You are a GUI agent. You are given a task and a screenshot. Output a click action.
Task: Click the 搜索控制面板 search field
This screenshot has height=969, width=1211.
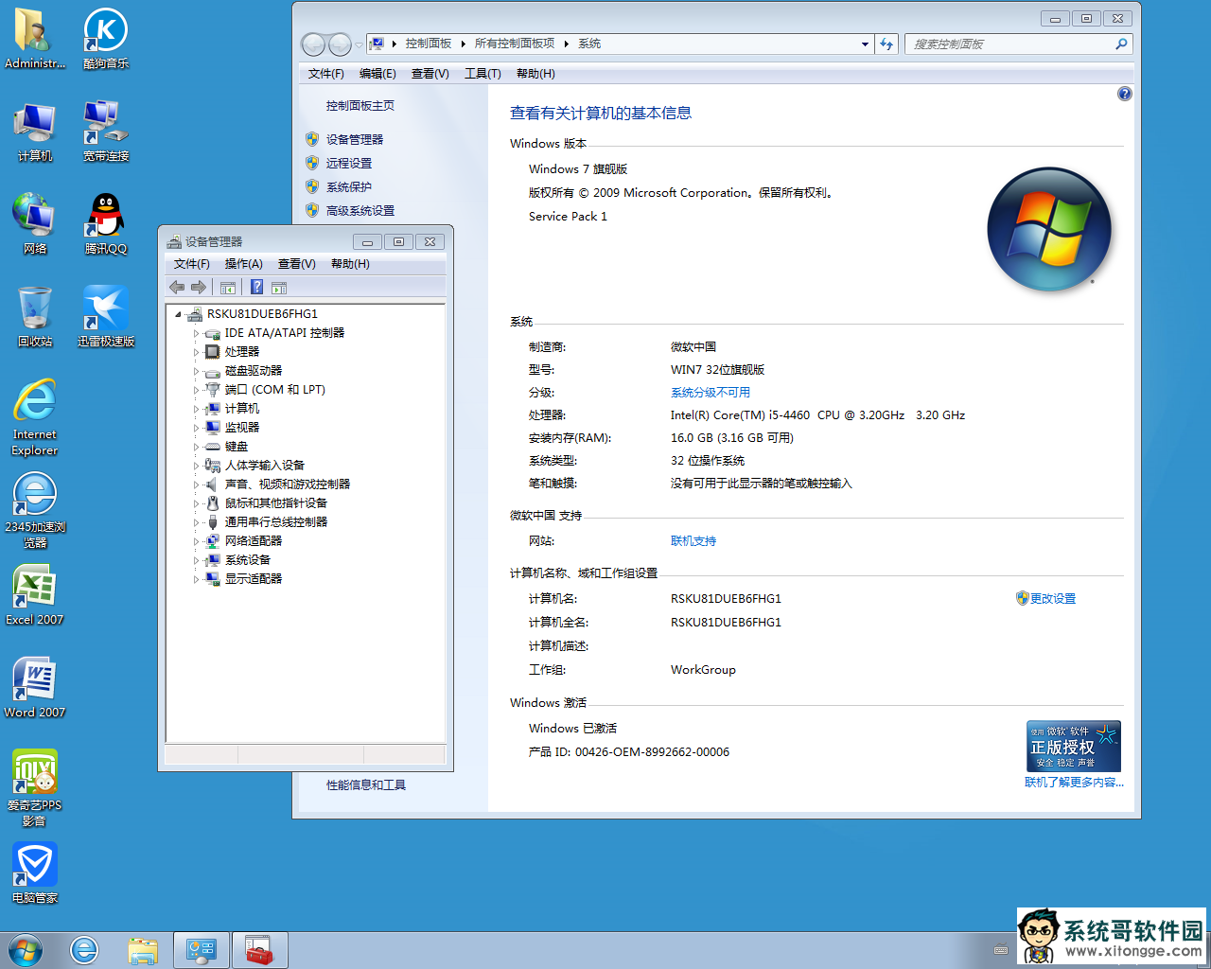[x=1018, y=44]
